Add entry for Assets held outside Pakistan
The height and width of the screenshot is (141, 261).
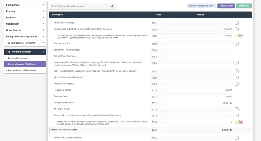coord(237,138)
